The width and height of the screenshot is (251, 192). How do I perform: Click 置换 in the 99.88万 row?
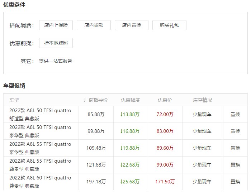click(235, 131)
